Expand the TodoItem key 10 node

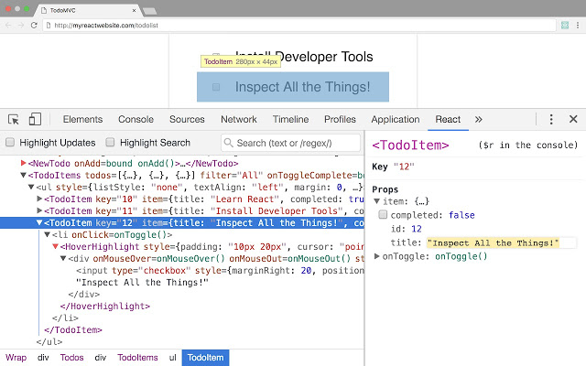click(x=39, y=199)
